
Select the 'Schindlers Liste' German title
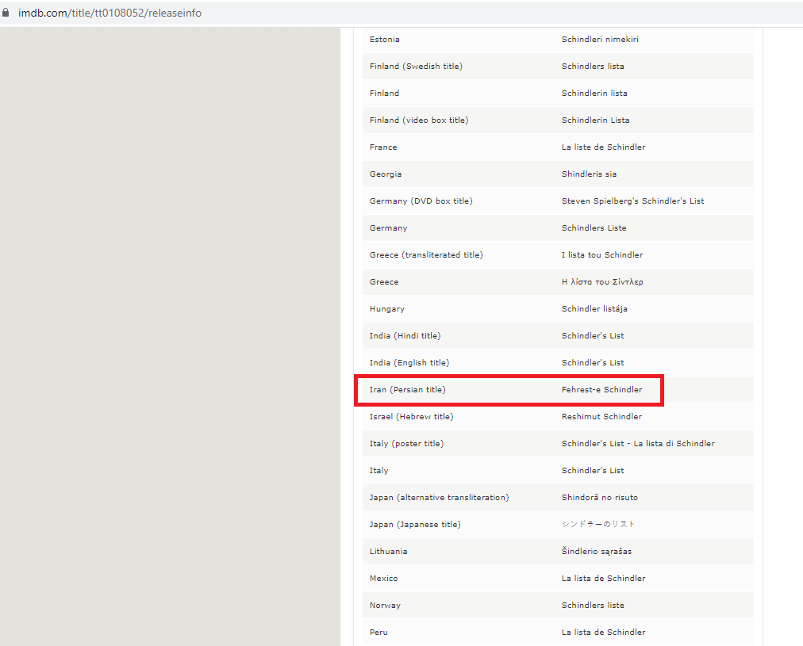(594, 228)
